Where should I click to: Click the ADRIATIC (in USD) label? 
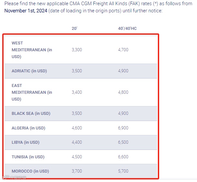pos(29,71)
